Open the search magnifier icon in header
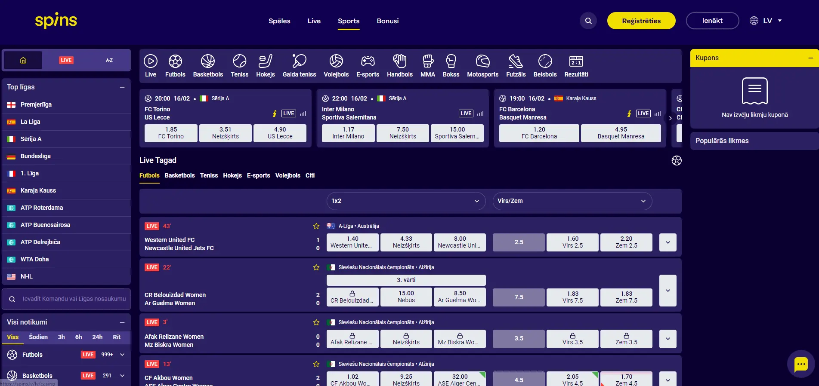Screen dimensions: 819x386 [588, 21]
